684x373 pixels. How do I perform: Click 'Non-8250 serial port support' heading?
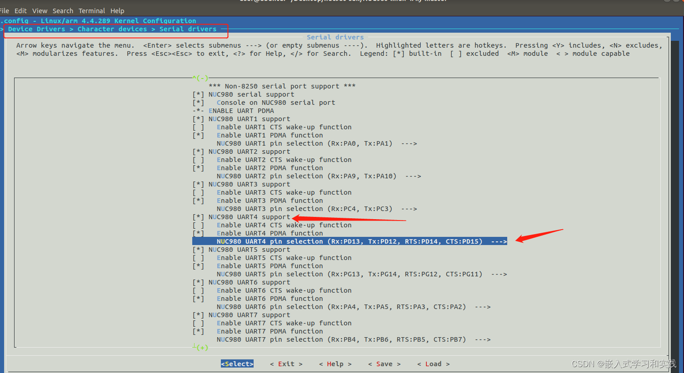pos(282,86)
